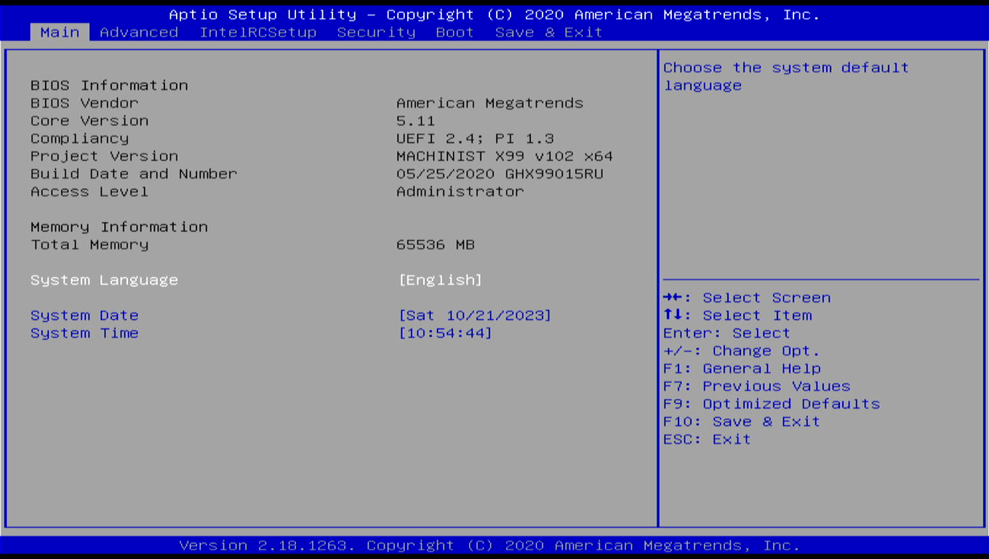Click the Version 2.18.1263 footer text

point(489,545)
